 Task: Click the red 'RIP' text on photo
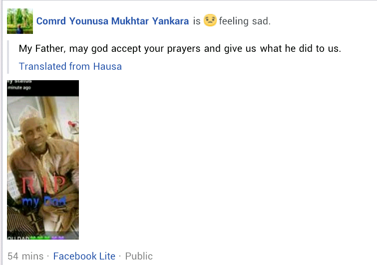coord(44,184)
